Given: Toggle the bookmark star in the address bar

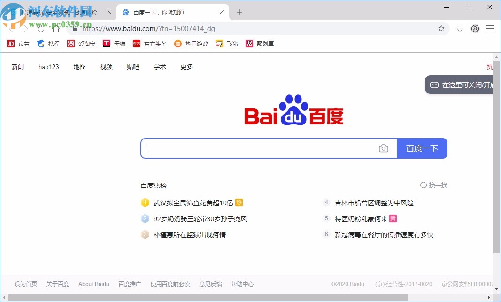Looking at the screenshot, I should click(x=441, y=29).
